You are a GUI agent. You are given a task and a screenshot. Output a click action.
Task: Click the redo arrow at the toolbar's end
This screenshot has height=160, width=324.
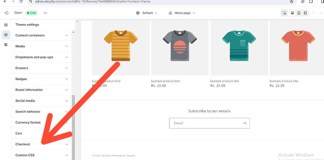pyautogui.click(x=321, y=13)
